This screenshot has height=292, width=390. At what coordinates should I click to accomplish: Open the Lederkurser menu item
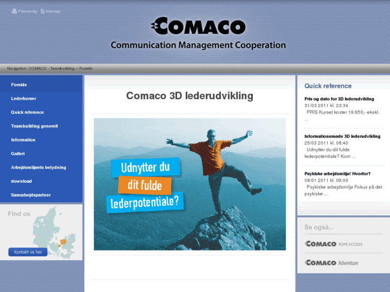[24, 99]
